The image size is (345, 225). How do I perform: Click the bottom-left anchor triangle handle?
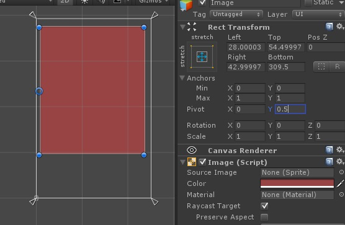[x=33, y=201]
